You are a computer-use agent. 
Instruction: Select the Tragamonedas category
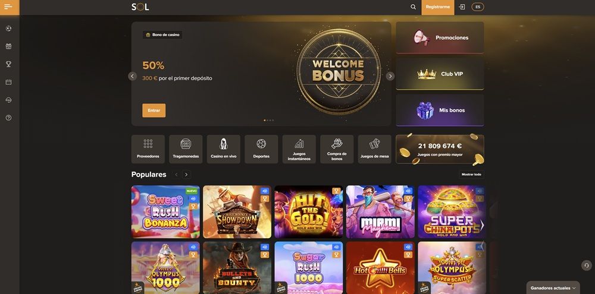[186, 149]
